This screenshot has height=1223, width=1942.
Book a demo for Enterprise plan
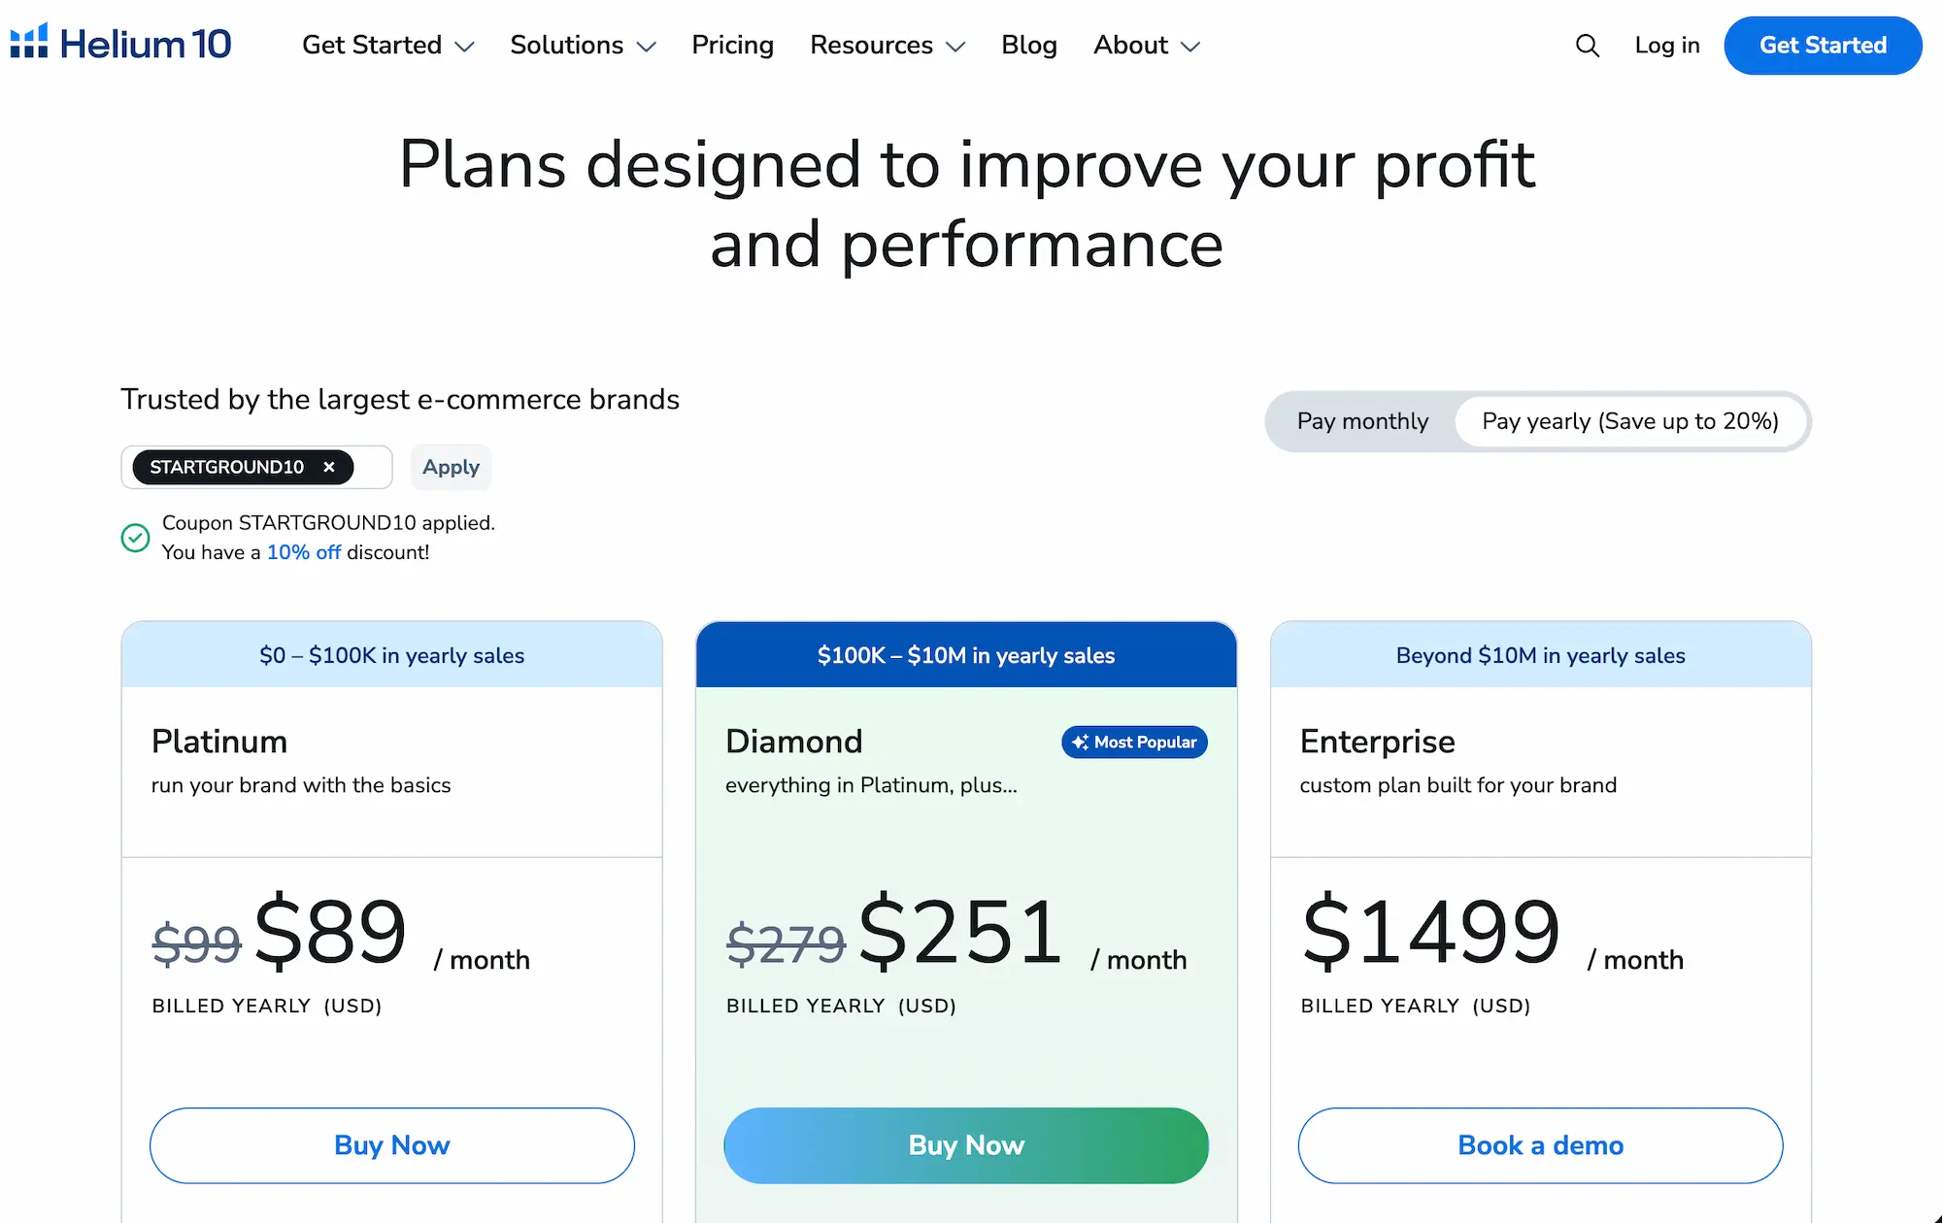[x=1540, y=1145]
